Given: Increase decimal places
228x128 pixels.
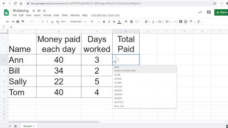Looking at the screenshot, I should click(x=57, y=22).
